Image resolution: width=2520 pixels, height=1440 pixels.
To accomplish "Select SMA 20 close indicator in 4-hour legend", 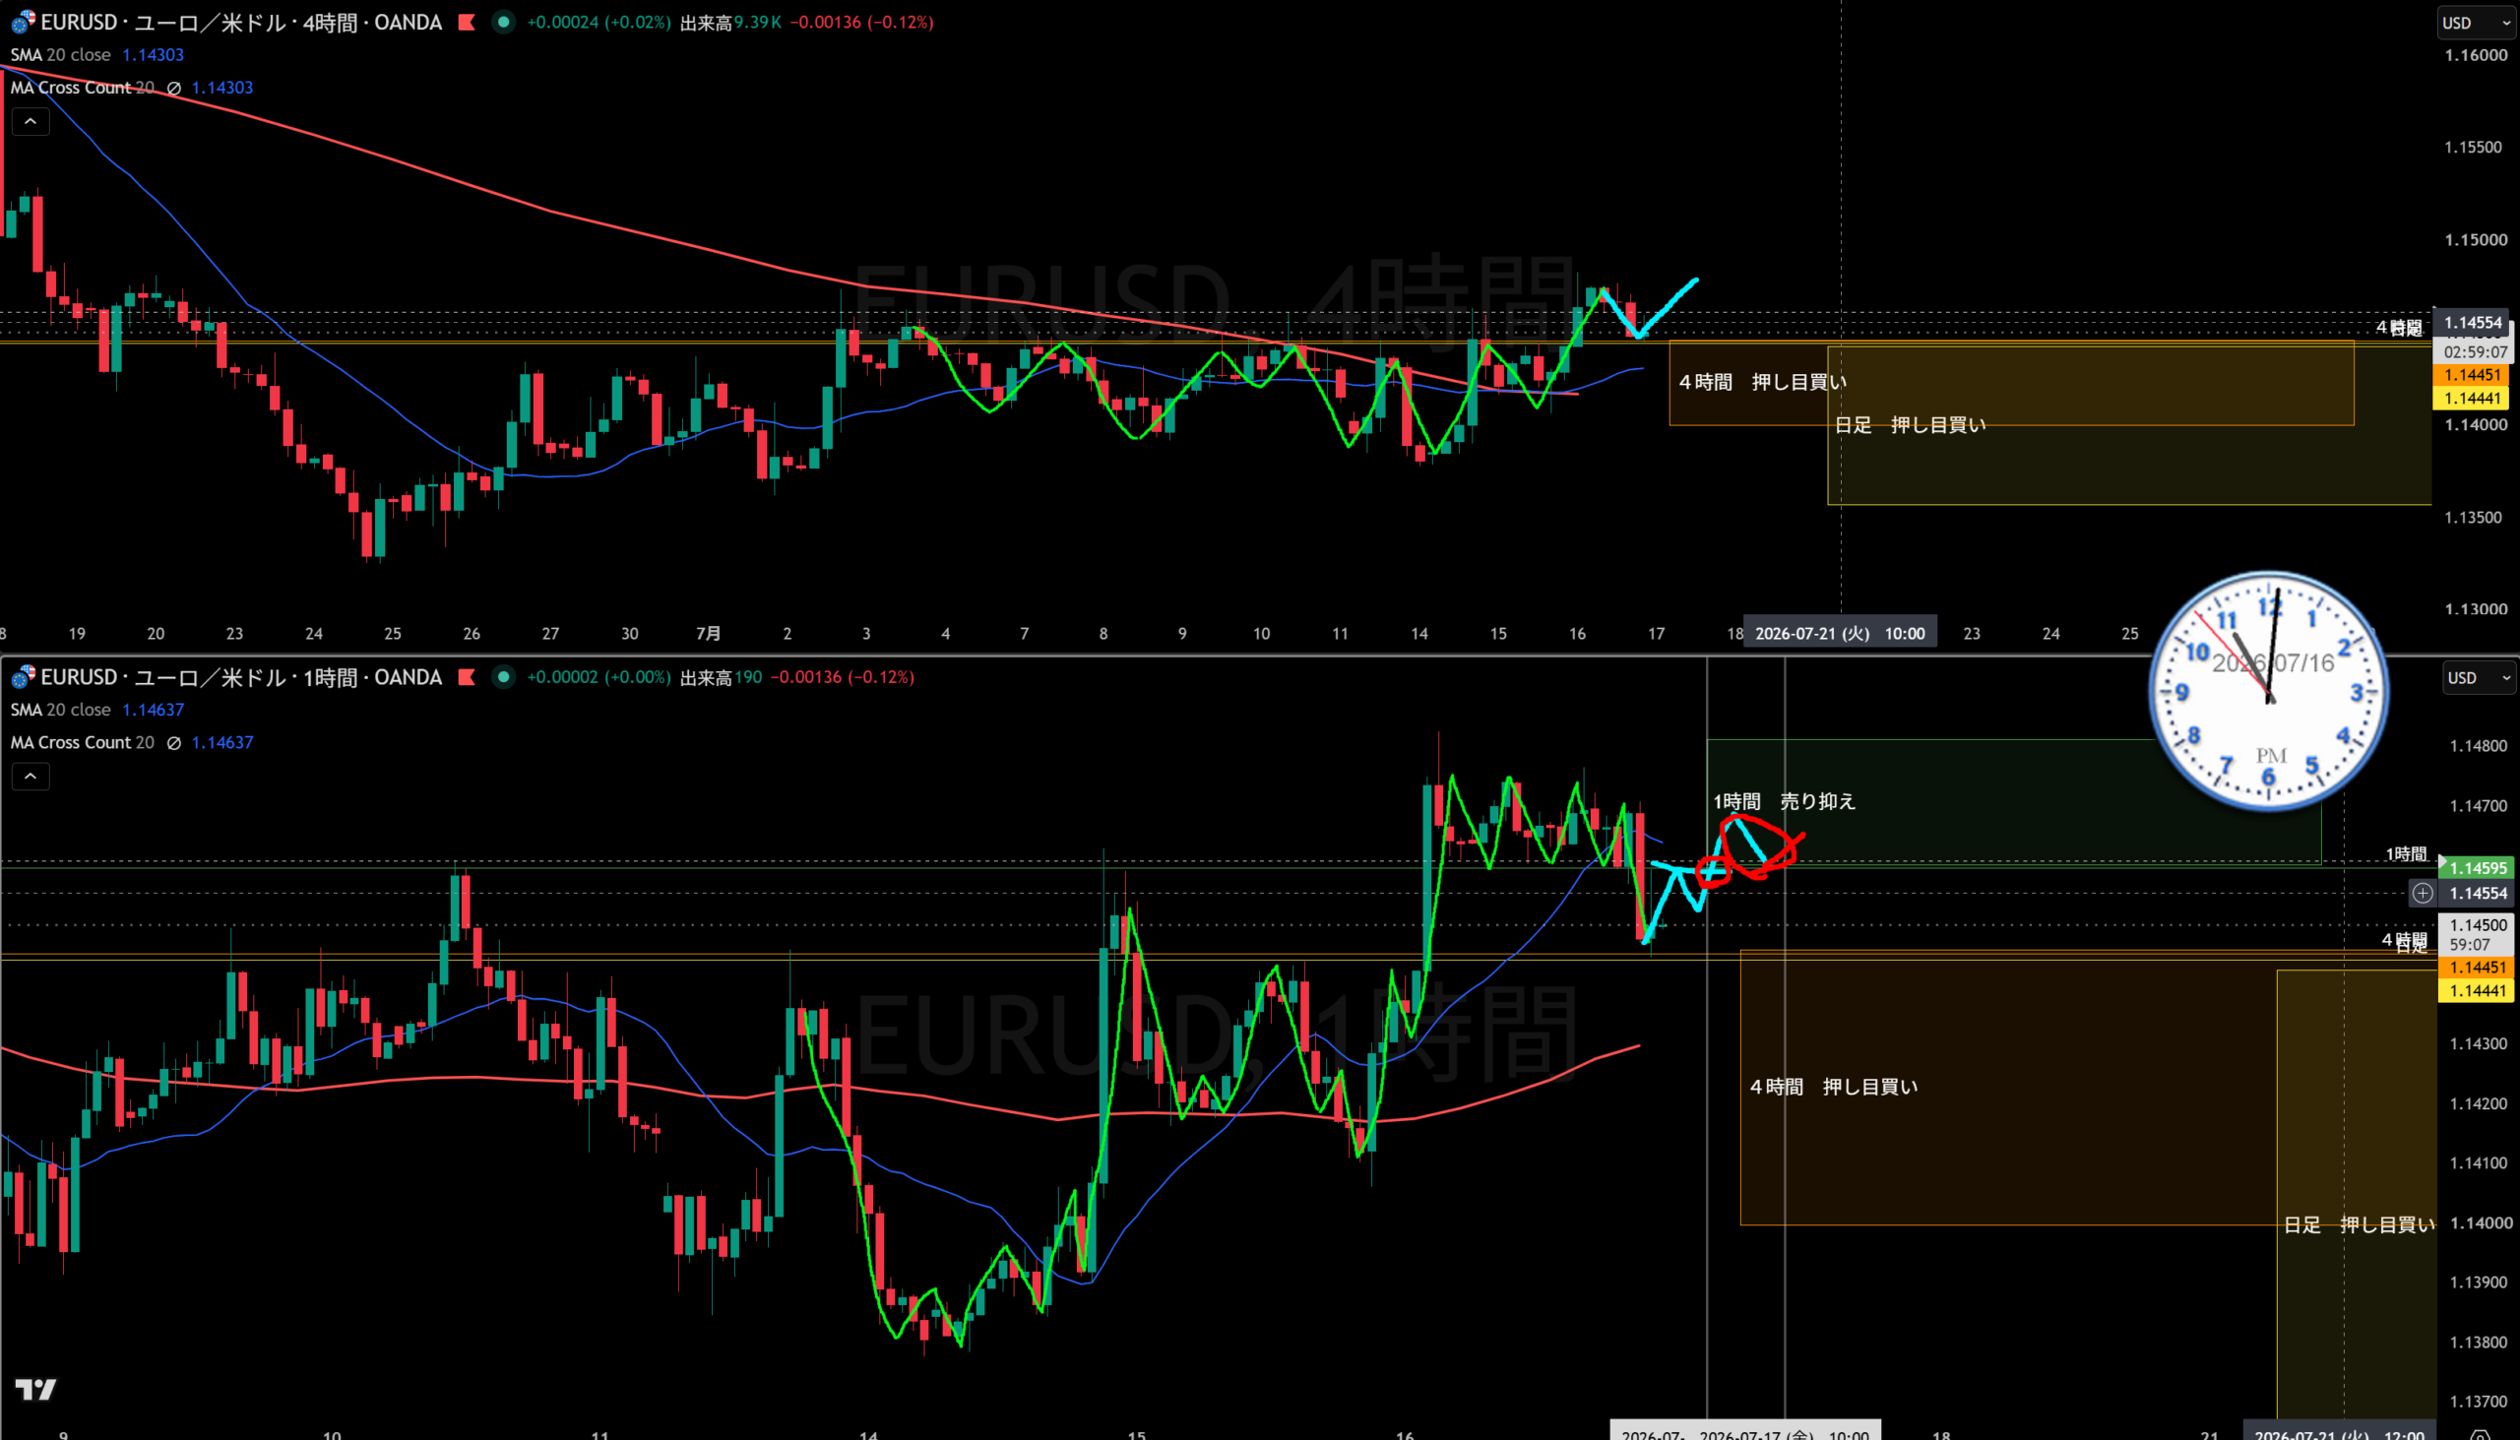I will click(60, 54).
